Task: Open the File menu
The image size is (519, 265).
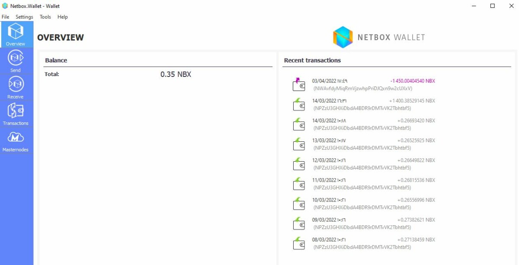Action: coord(6,17)
